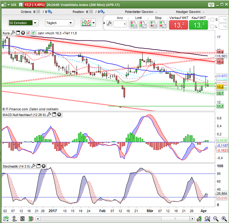Click the zoom in magnifier
The height and width of the screenshot is (223, 229).
(x=224, y=219)
